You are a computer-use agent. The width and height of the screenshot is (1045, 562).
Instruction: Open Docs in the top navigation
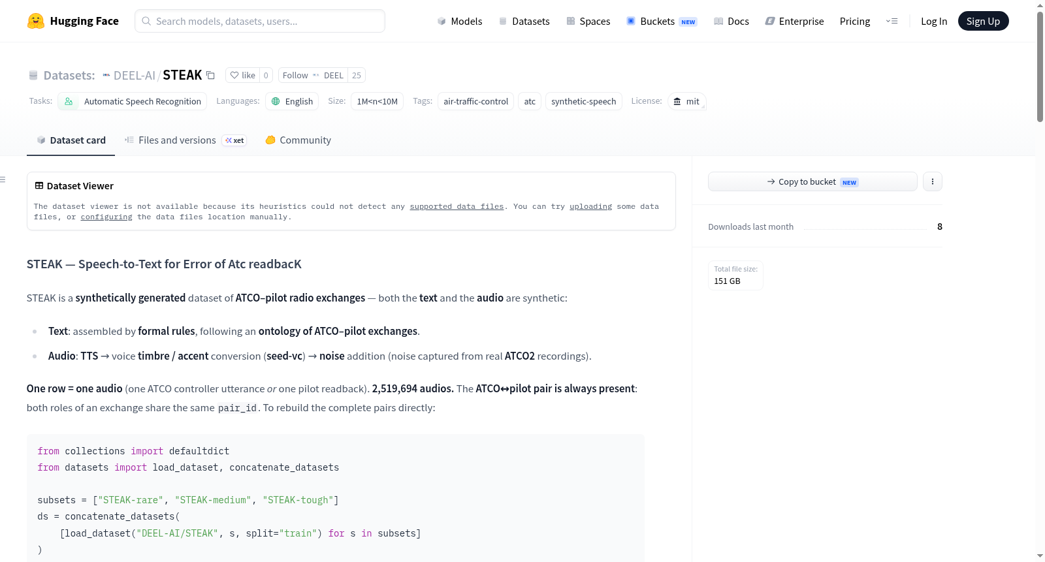tap(731, 21)
